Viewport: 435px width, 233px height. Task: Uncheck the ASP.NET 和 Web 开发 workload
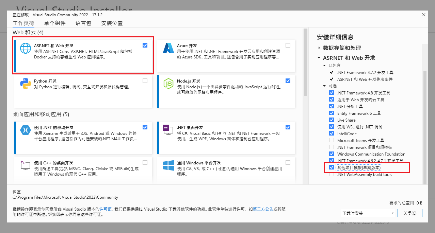145,45
